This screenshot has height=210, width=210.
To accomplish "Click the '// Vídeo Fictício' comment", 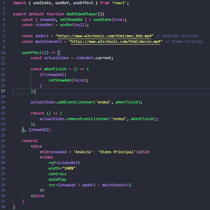I will (184, 42).
